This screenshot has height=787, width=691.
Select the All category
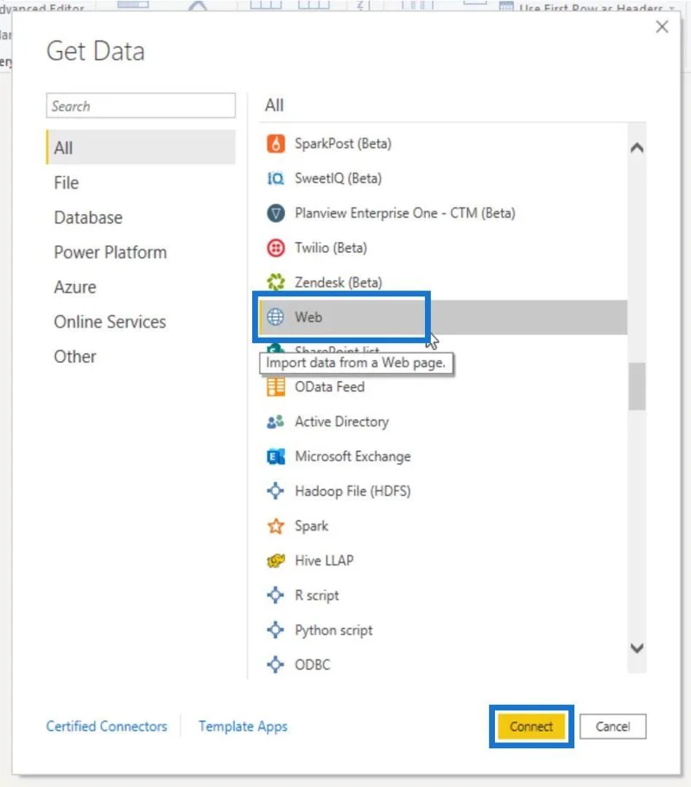pos(141,148)
